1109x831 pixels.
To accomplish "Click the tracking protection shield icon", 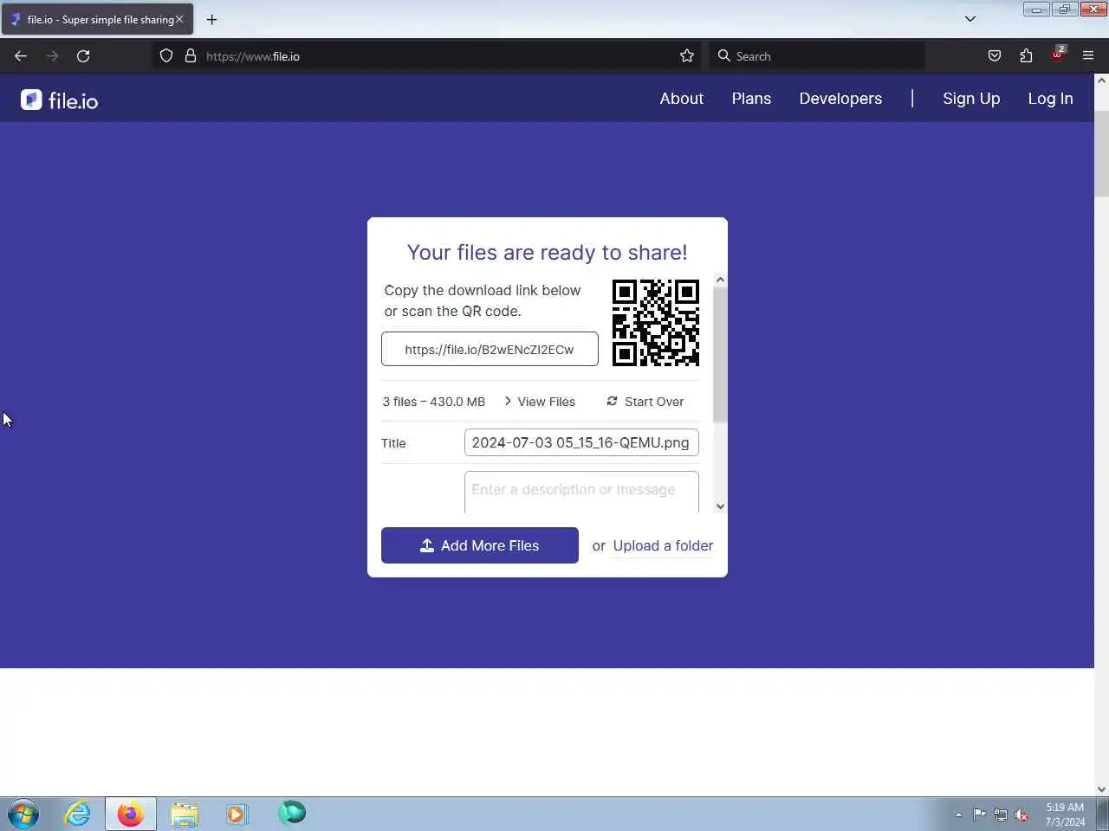I will tap(166, 56).
